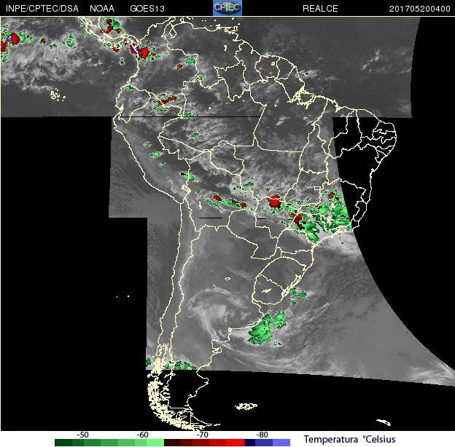This screenshot has width=455, height=447.
Task: Click the GOES13 satellite label
Action: click(x=147, y=9)
